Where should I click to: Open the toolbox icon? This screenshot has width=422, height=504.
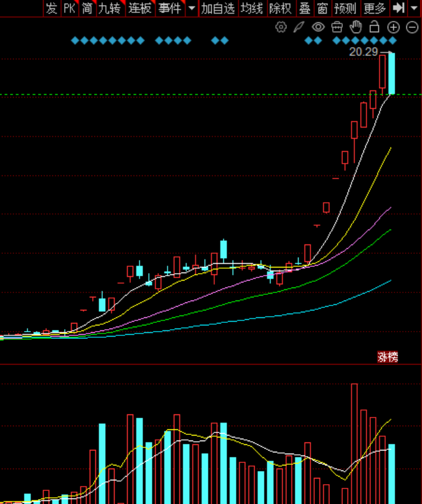pos(337,27)
